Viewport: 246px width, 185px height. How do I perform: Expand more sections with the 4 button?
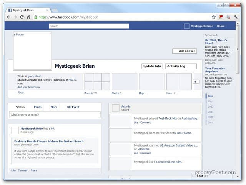click(x=196, y=82)
